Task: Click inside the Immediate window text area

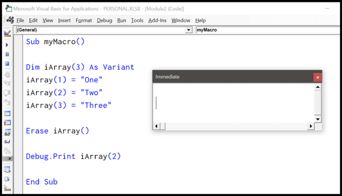Action: click(234, 103)
